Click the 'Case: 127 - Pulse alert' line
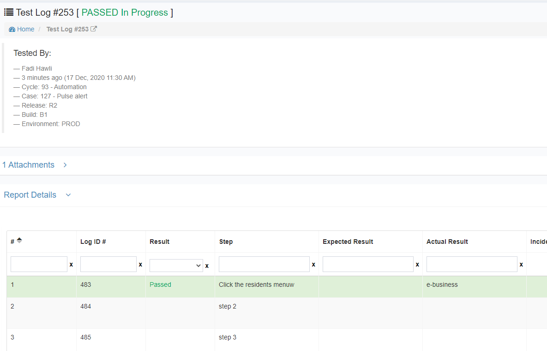Screen dimensions: 547x351 pos(54,97)
